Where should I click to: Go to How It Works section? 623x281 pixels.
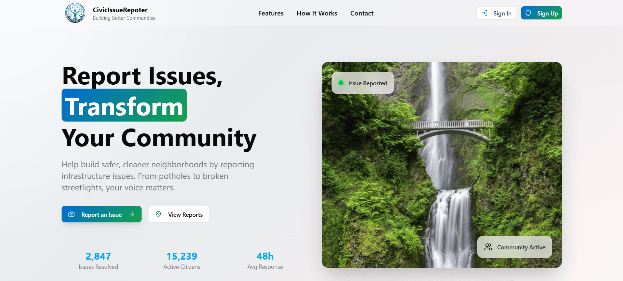click(x=317, y=13)
